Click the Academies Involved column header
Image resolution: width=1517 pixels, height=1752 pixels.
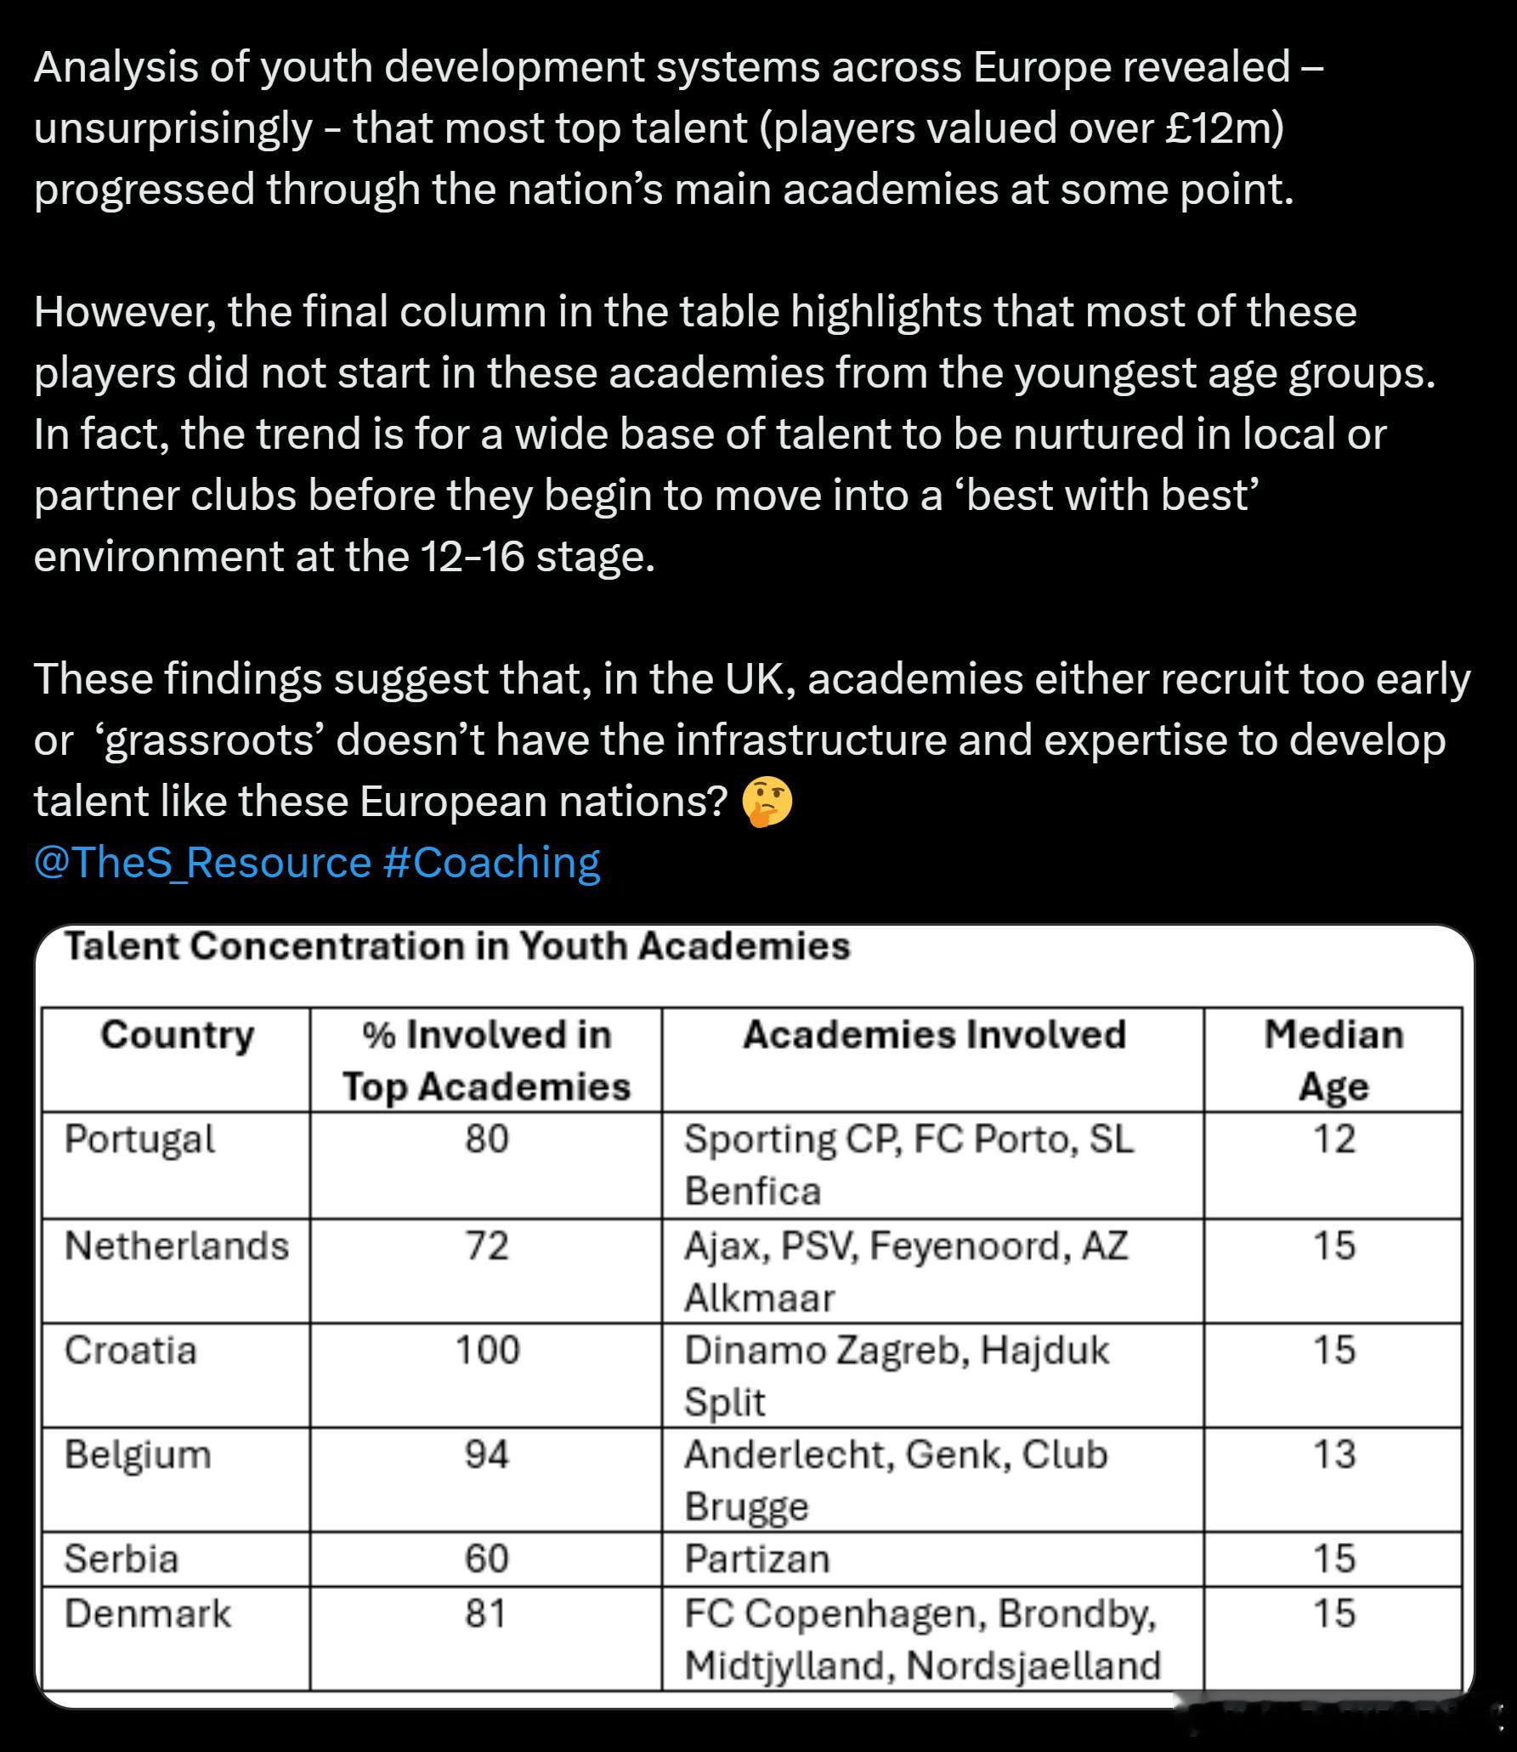pyautogui.click(x=934, y=1035)
